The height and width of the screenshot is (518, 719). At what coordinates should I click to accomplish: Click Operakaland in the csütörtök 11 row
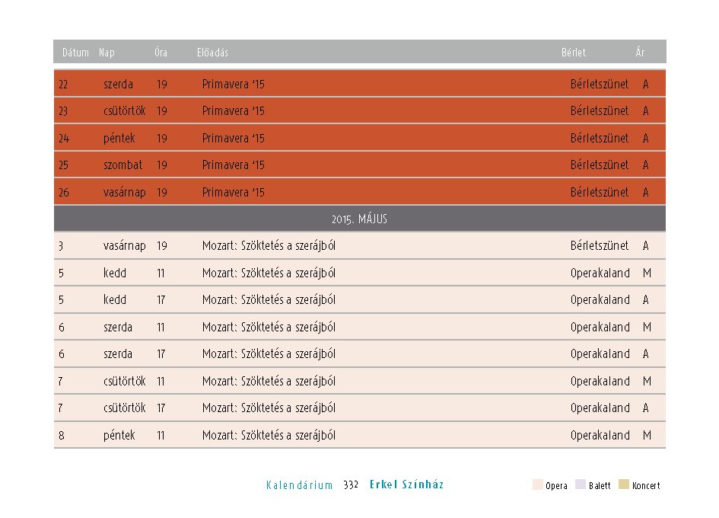600,382
